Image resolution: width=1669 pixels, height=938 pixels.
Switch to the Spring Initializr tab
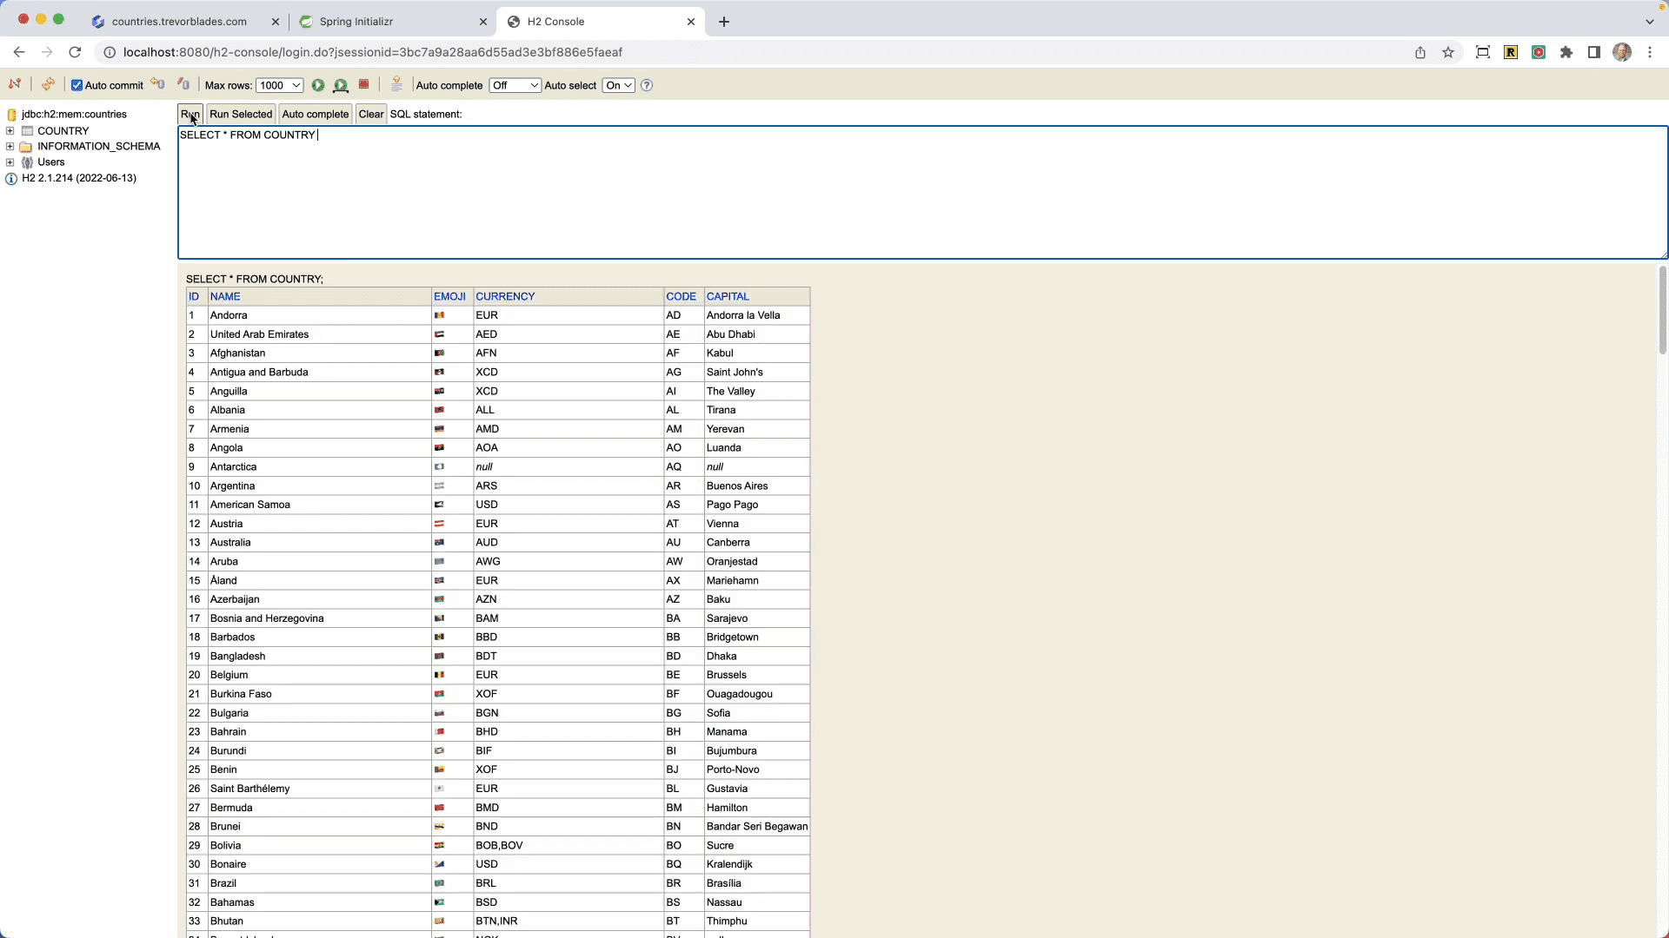click(356, 22)
